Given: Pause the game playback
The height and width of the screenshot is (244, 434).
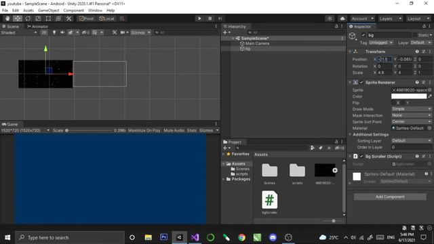Looking at the screenshot, I should [210, 18].
